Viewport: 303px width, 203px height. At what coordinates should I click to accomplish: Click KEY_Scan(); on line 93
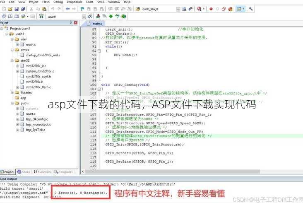pyautogui.click(x=125, y=55)
